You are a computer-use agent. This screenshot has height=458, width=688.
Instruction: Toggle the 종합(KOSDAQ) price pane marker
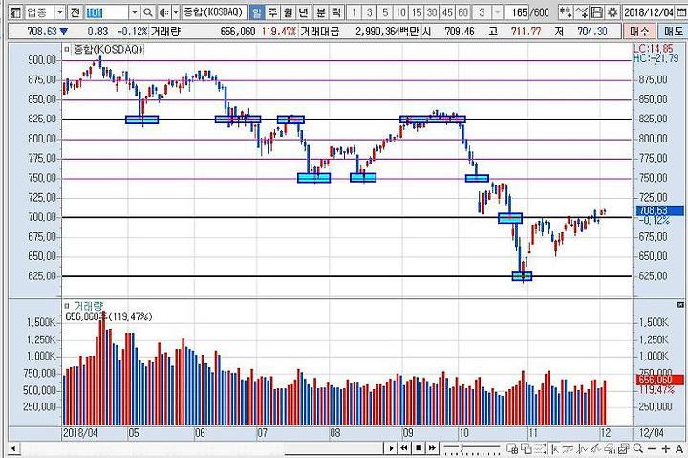67,50
